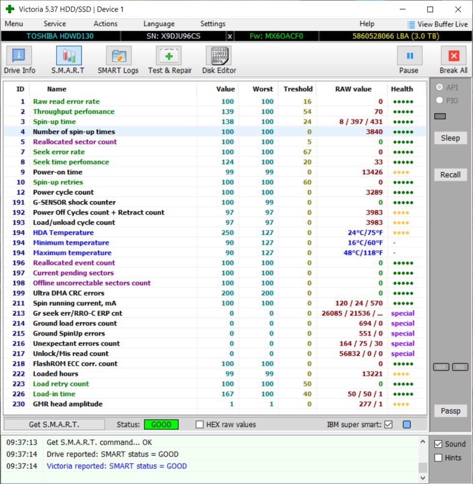Select the API radio button

pyautogui.click(x=440, y=87)
